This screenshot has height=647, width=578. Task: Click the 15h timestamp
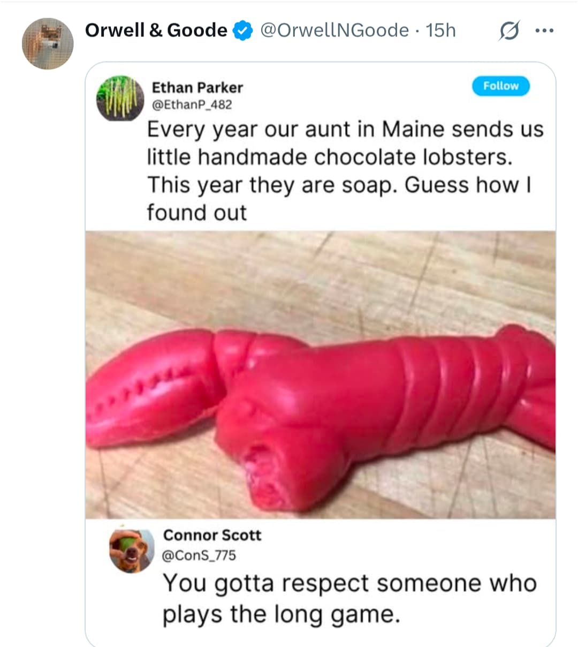coord(440,31)
